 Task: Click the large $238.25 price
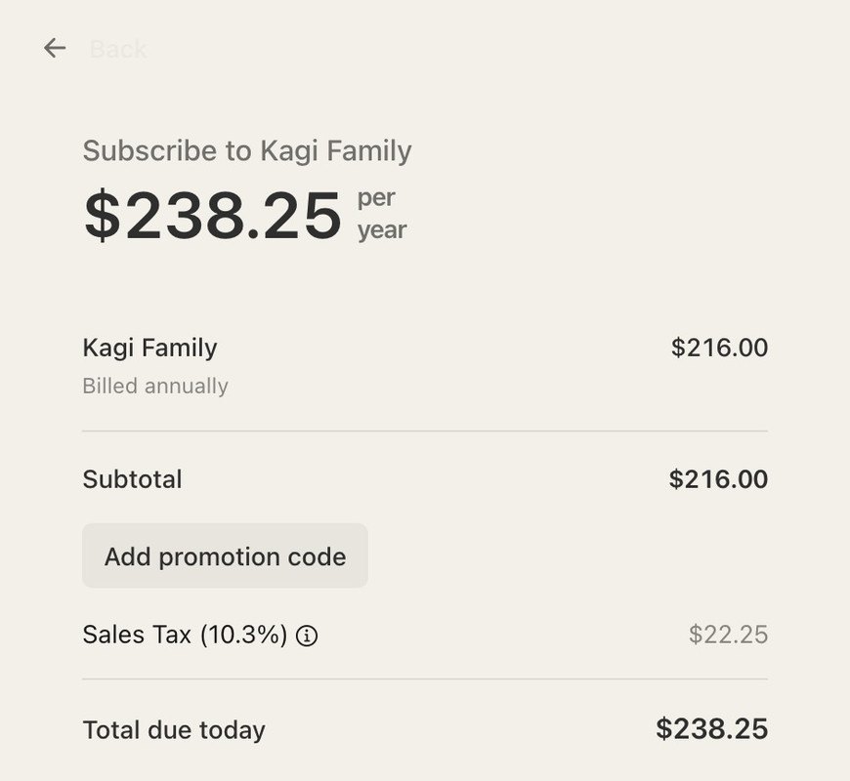213,216
